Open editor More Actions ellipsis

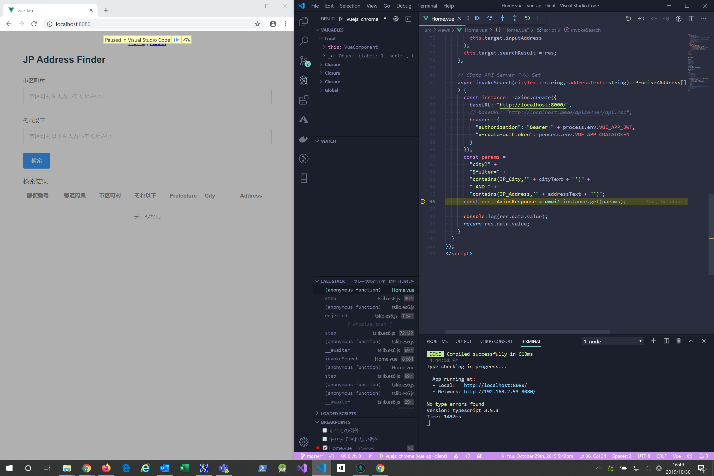pos(704,19)
